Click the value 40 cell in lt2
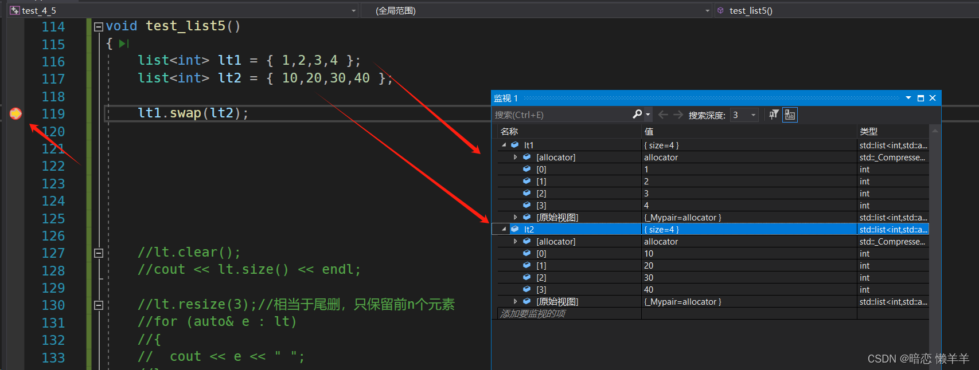The width and height of the screenshot is (979, 370). click(x=749, y=289)
